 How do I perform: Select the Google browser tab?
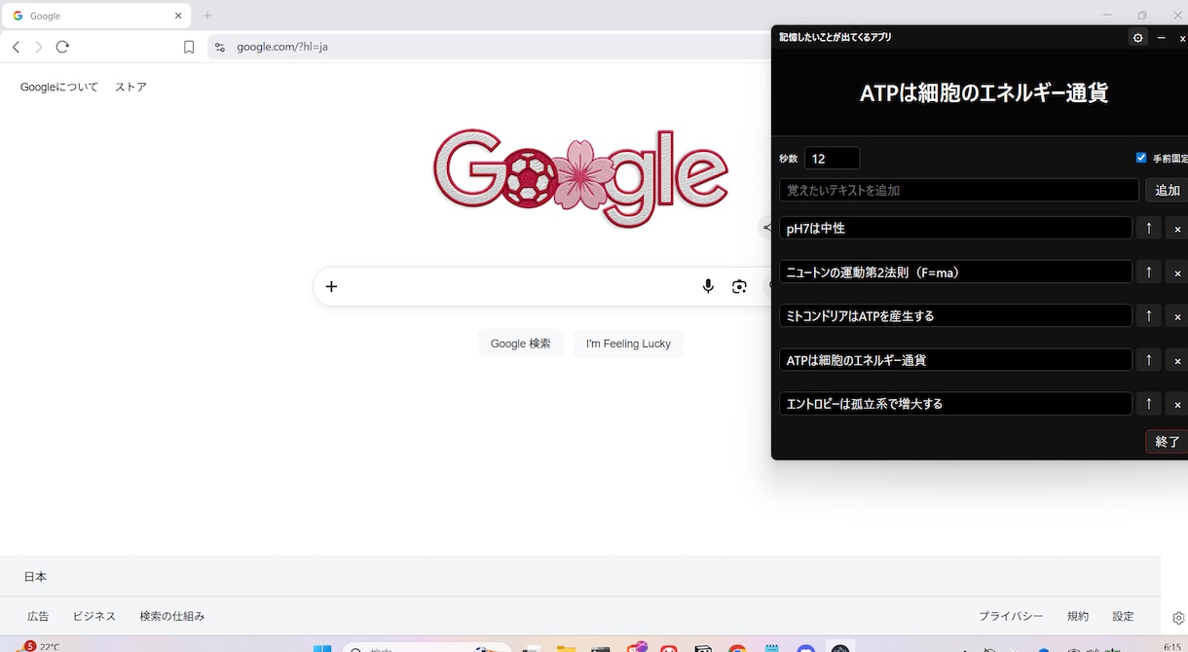pyautogui.click(x=97, y=16)
